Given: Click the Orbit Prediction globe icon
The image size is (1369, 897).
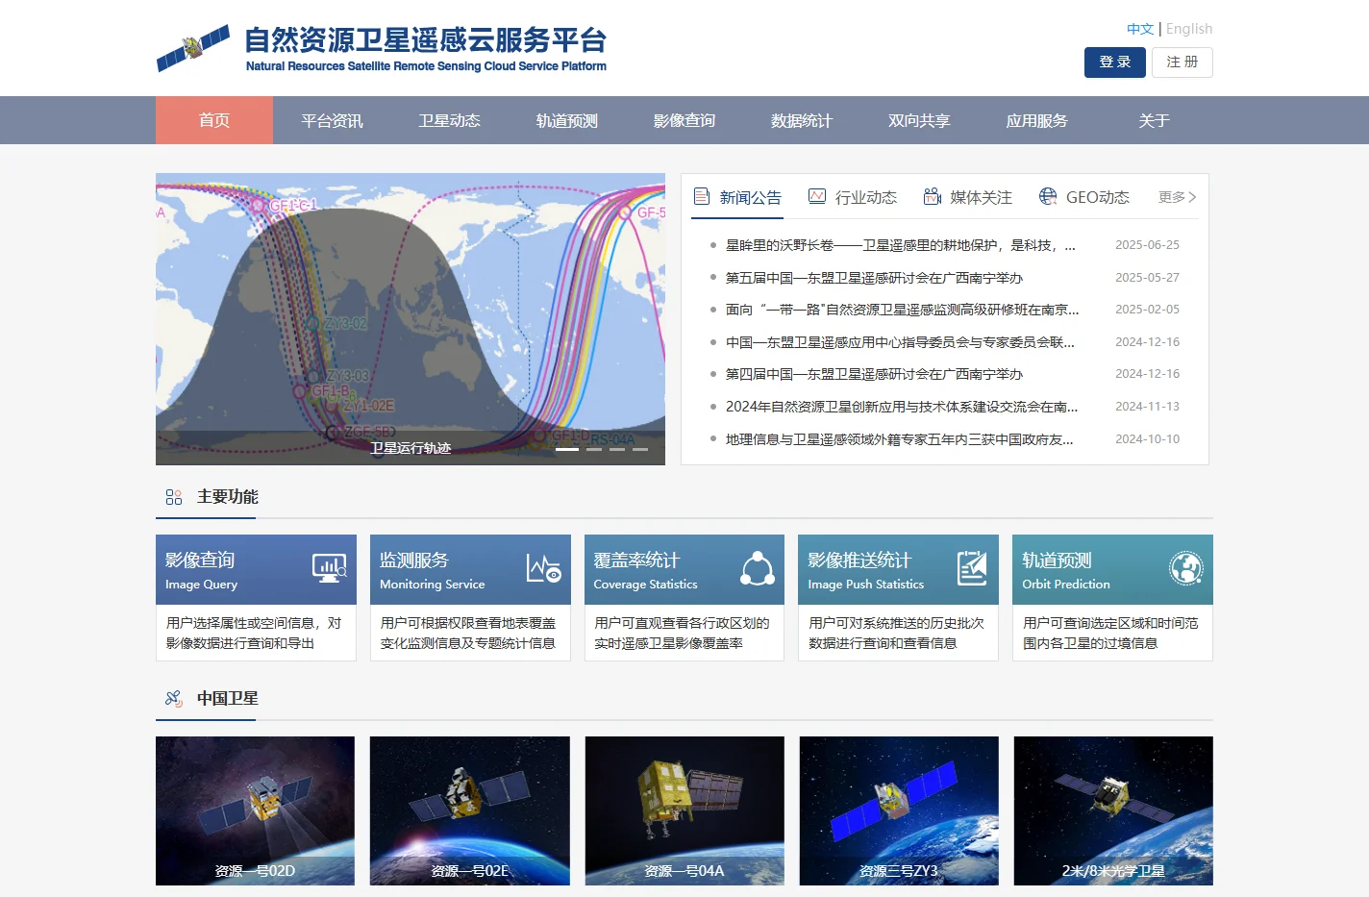Looking at the screenshot, I should (1186, 568).
